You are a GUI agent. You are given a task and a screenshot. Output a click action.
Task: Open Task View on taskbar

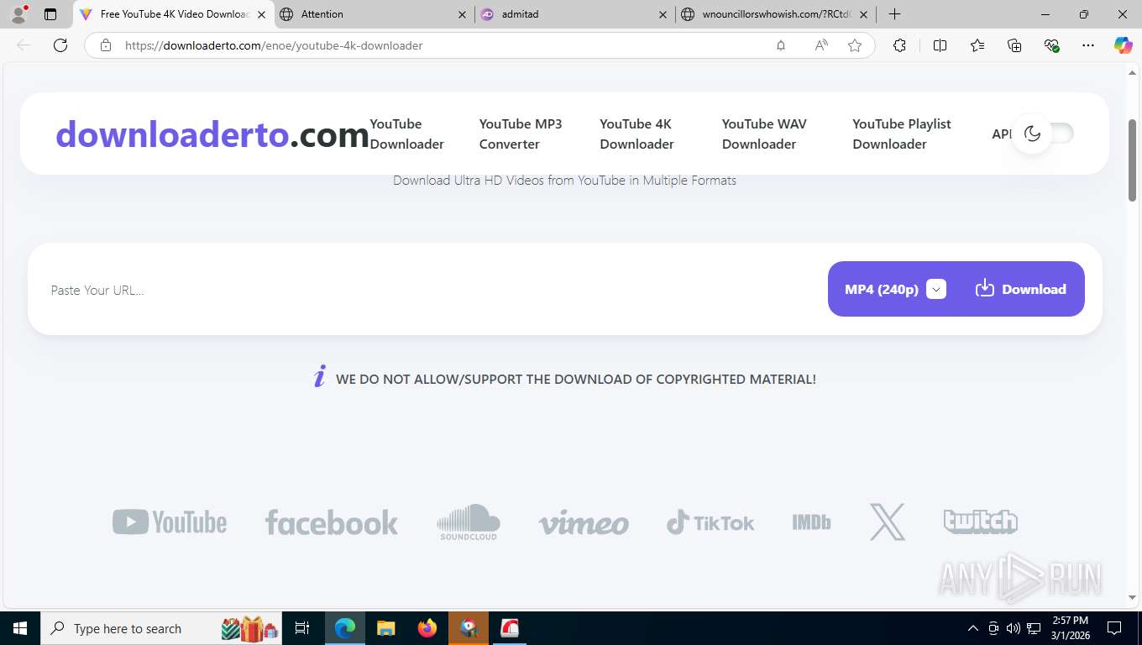point(302,628)
